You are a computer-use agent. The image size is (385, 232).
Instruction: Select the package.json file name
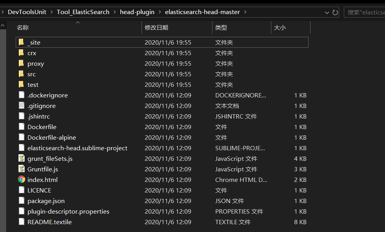pyautogui.click(x=46, y=201)
